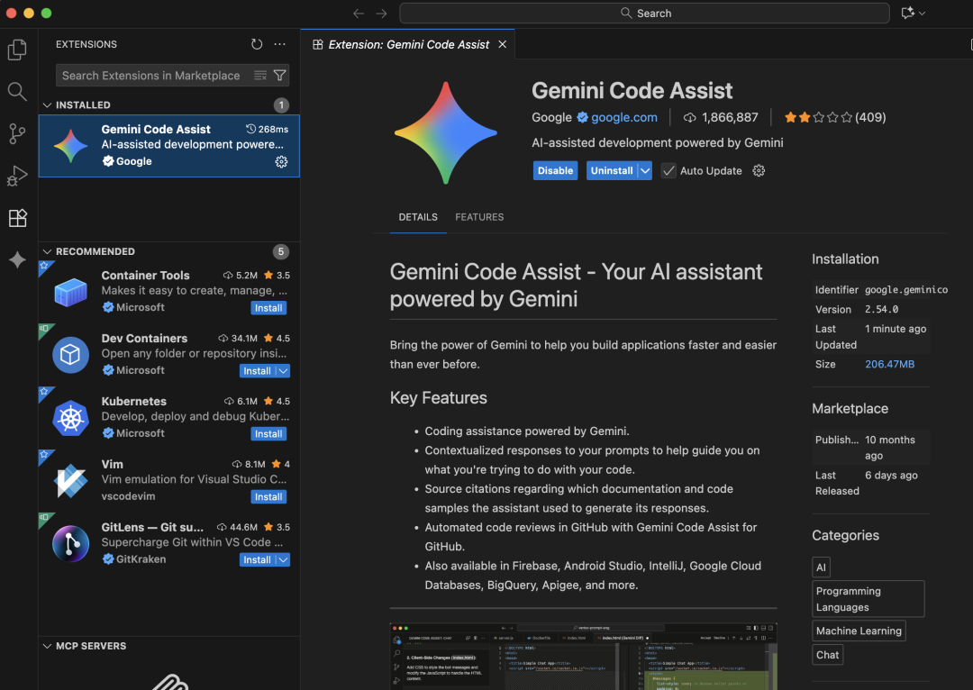Click the GitLens extension icon
This screenshot has width=973, height=690.
[71, 543]
